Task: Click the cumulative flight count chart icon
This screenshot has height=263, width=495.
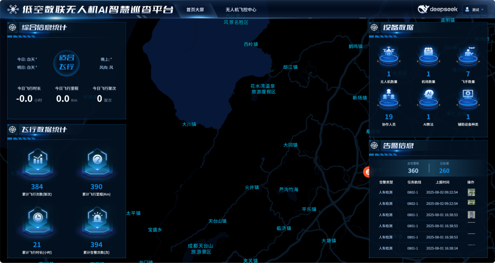Action: tap(37, 161)
